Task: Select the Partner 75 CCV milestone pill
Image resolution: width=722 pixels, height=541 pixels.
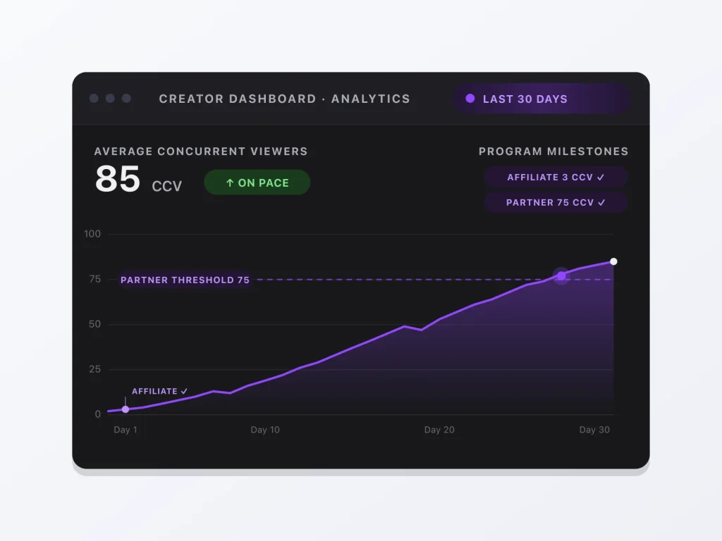Action: 556,202
